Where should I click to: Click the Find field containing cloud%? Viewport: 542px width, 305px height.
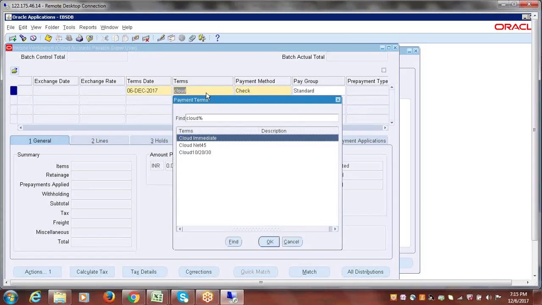tap(262, 118)
